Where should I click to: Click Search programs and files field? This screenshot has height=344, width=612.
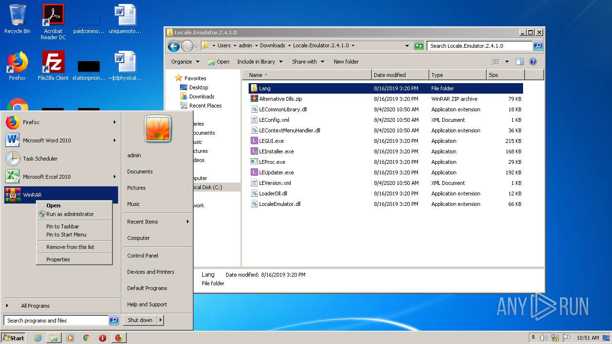click(56, 321)
